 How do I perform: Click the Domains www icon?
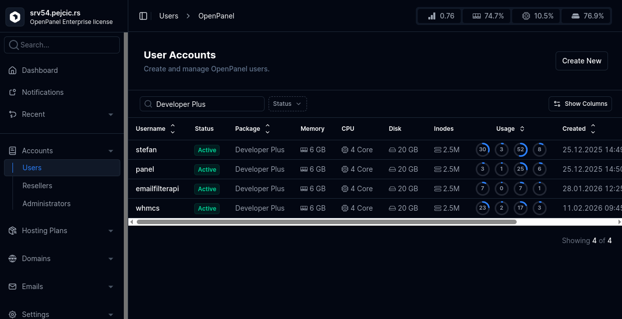(x=13, y=259)
